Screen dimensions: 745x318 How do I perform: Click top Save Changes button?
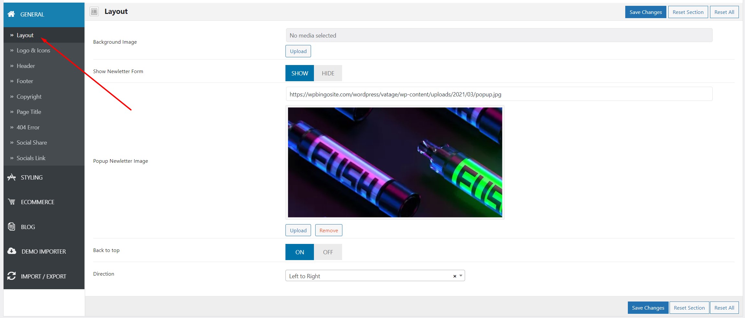646,12
